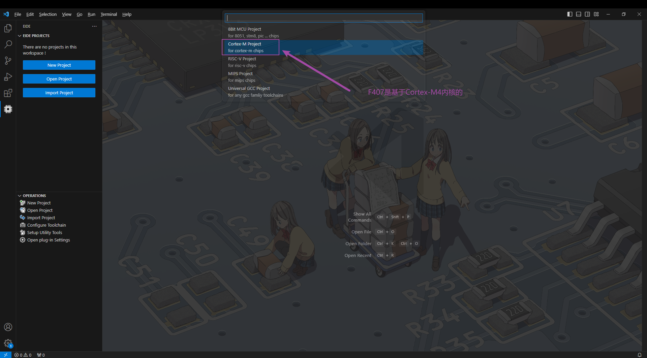Click the EIDE chip icon in activity bar
This screenshot has height=358, width=647.
point(8,109)
